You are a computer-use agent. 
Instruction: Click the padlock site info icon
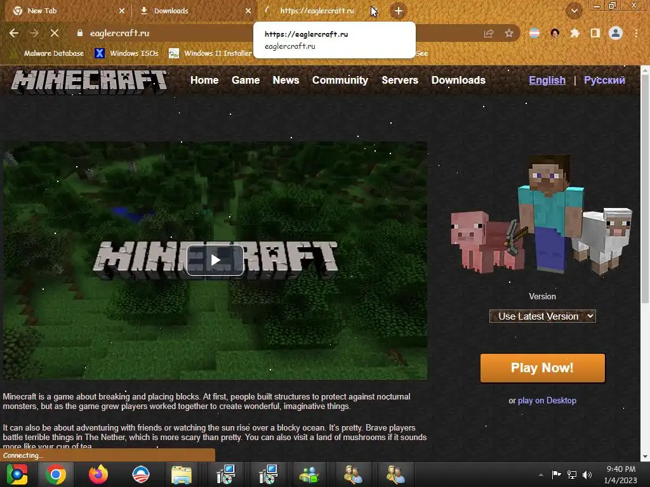[x=80, y=33]
